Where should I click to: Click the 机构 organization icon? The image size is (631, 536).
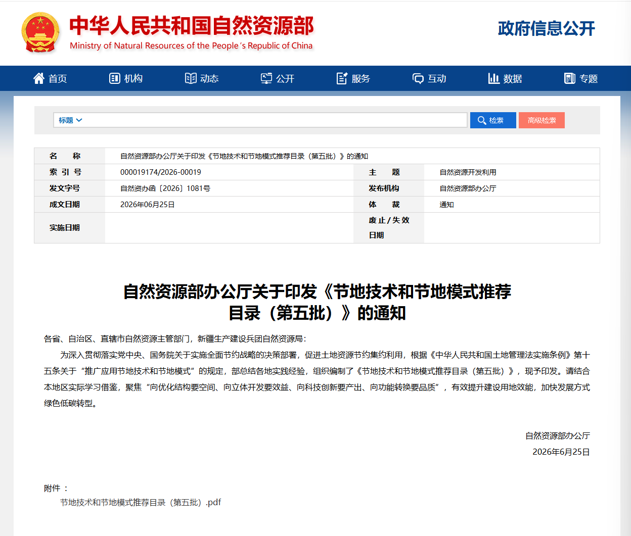pyautogui.click(x=115, y=78)
